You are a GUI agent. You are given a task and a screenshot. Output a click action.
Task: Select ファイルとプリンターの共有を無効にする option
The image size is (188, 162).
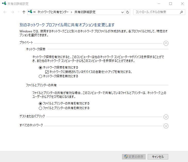(x=40, y=108)
